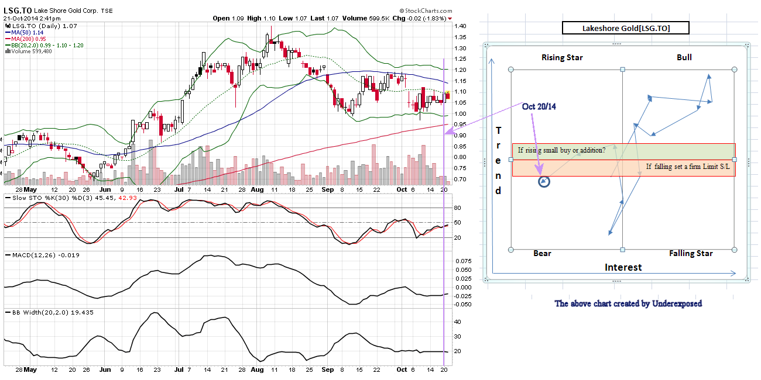Click the orange 'If falling set a firm Limit' band
Image resolution: width=761 pixels, height=380 pixels.
(623, 168)
